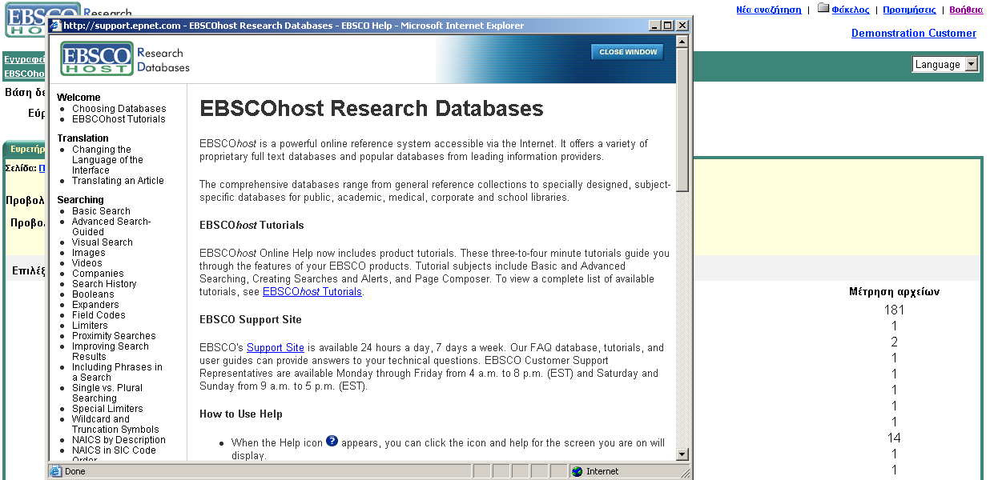Open the Visual Search help topic
Viewport: 994px width, 480px height.
[x=103, y=242]
